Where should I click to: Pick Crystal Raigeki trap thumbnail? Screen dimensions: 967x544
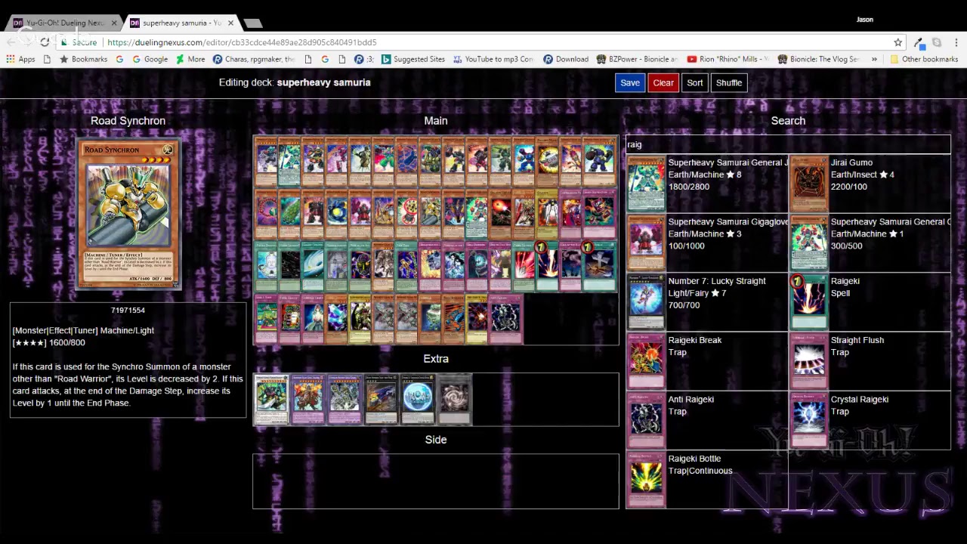pyautogui.click(x=808, y=421)
